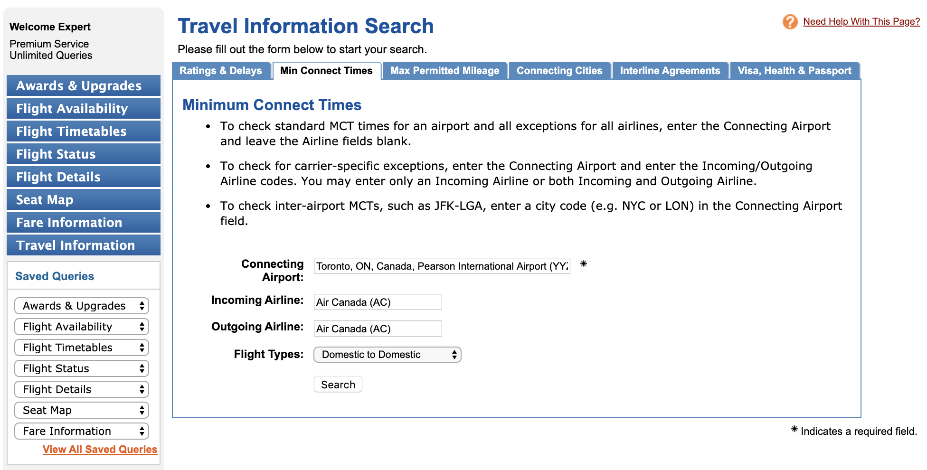Click the Search button
927x470 pixels.
[338, 385]
